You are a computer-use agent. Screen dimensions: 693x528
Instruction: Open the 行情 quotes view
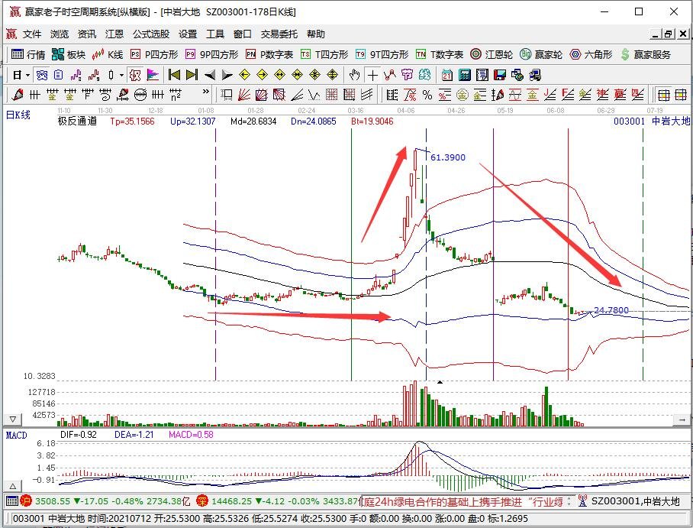tap(28, 54)
